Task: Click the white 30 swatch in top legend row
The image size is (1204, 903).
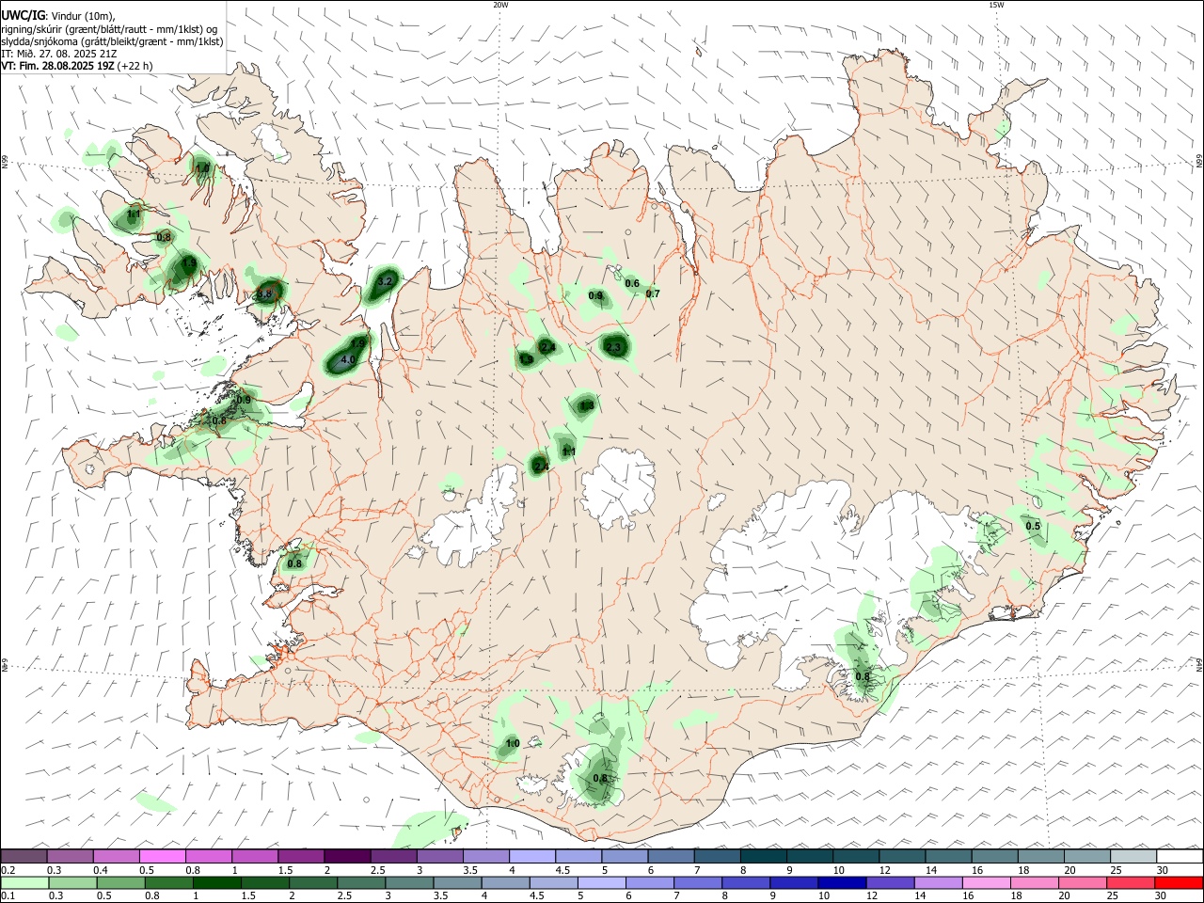Action: [1180, 856]
